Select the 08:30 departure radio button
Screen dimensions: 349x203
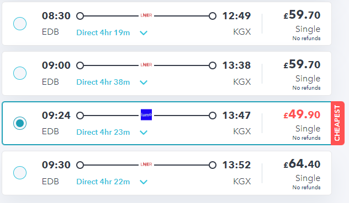click(x=20, y=24)
